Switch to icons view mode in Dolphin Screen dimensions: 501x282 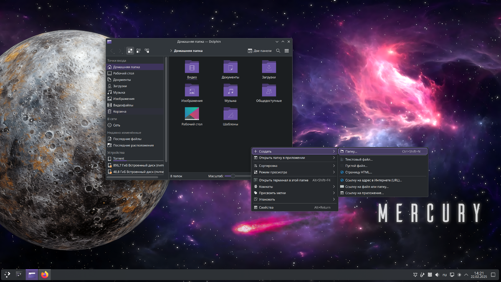tap(130, 50)
